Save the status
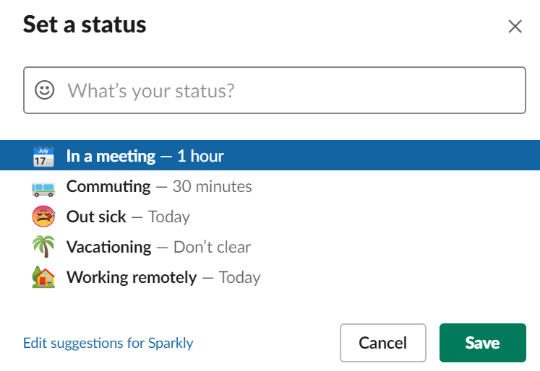 point(482,343)
